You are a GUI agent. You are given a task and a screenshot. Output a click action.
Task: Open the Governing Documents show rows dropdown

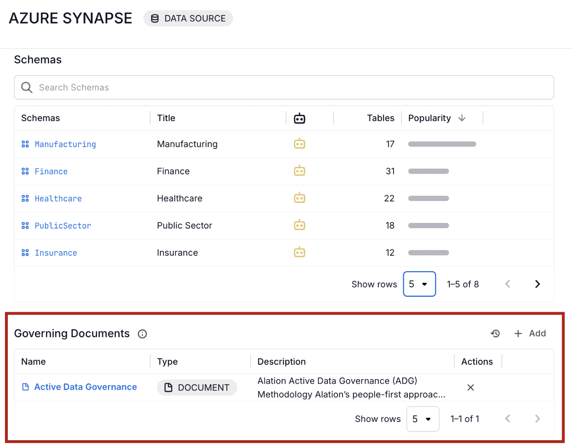(x=423, y=419)
